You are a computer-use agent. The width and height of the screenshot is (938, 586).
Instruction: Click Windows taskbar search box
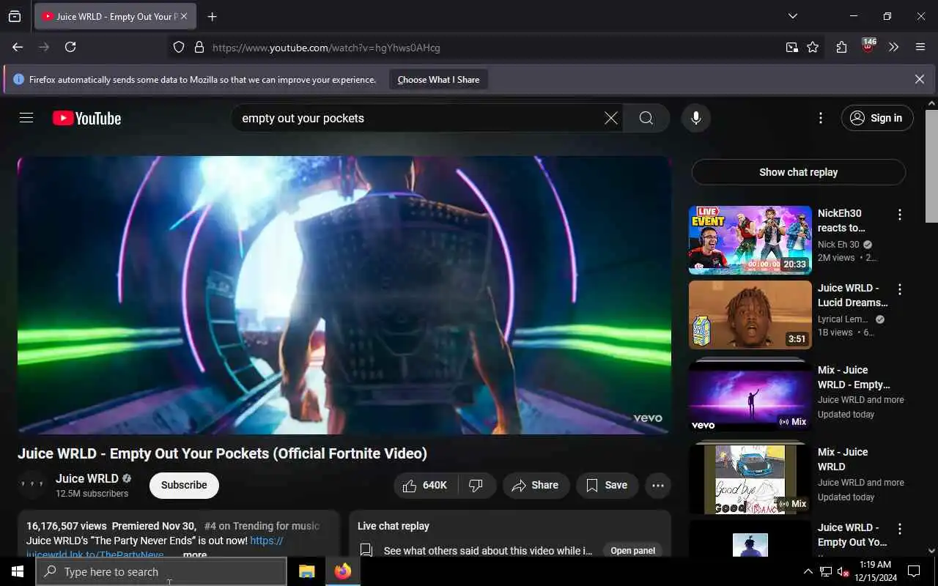click(x=161, y=571)
